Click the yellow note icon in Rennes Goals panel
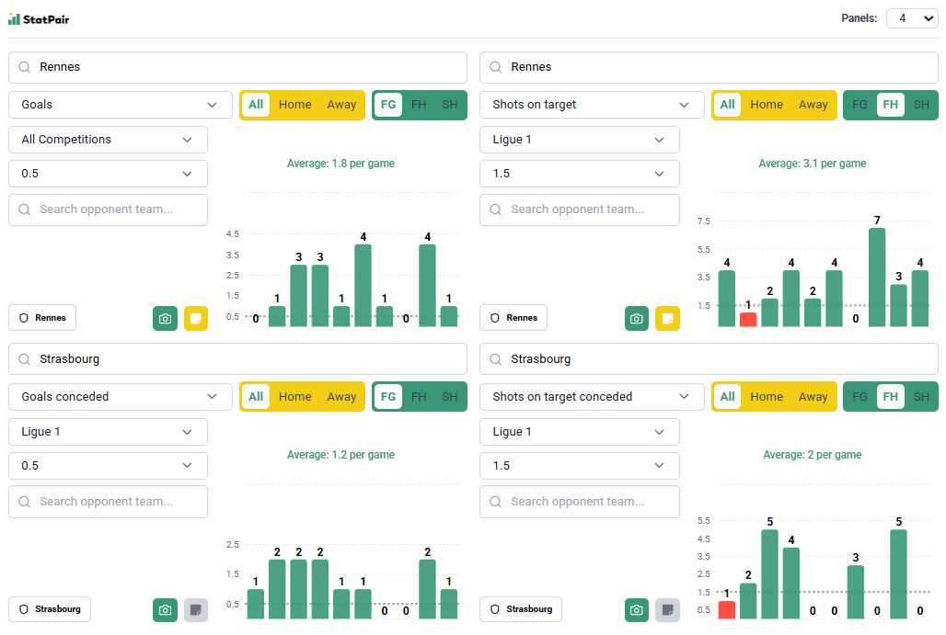 pos(196,318)
